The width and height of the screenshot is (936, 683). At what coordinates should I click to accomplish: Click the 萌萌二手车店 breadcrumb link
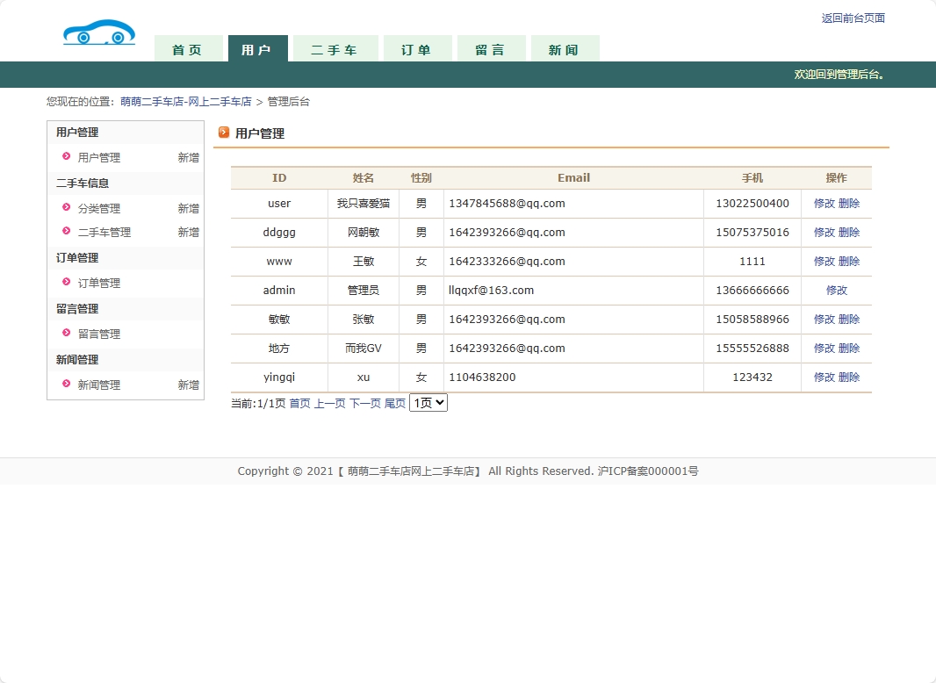[x=186, y=102]
